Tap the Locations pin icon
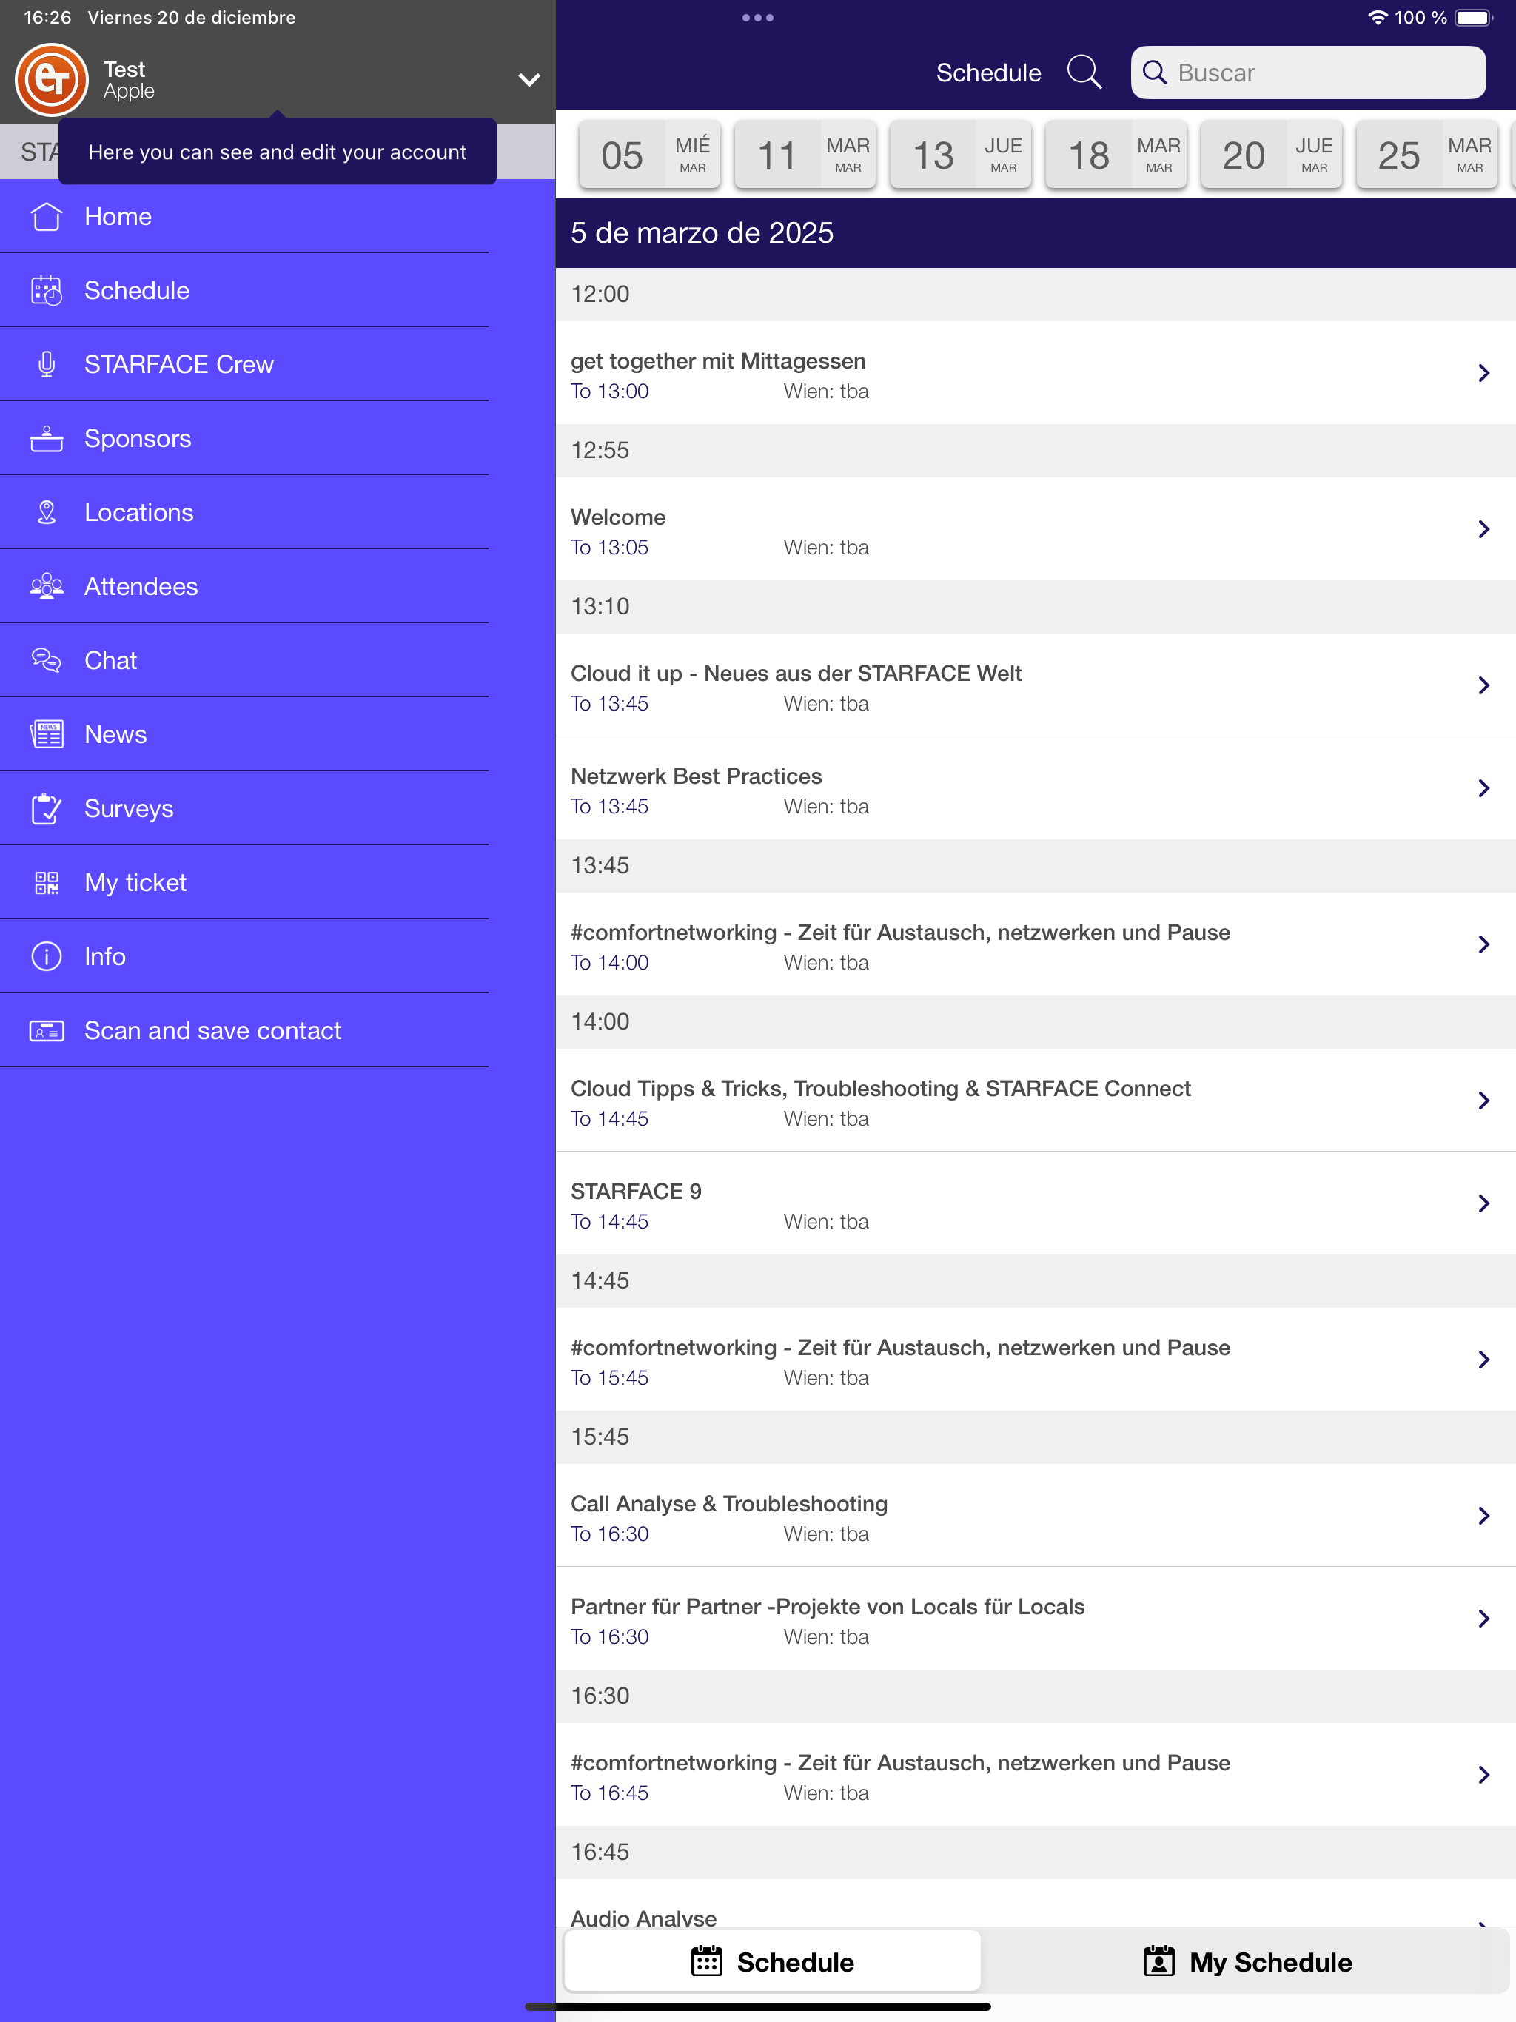The height and width of the screenshot is (2022, 1516). 47,513
